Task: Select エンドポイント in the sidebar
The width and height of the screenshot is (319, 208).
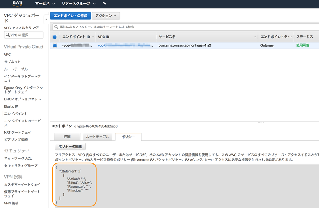Action: [x=16, y=114]
